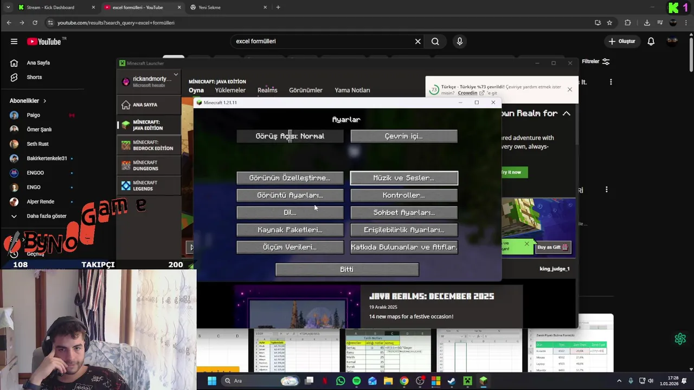
Task: Dismiss the Crowdin translation notice
Action: click(569, 89)
